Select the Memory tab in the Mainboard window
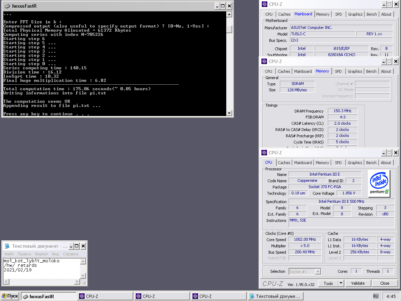This screenshot has width=401, height=301. tap(323, 14)
